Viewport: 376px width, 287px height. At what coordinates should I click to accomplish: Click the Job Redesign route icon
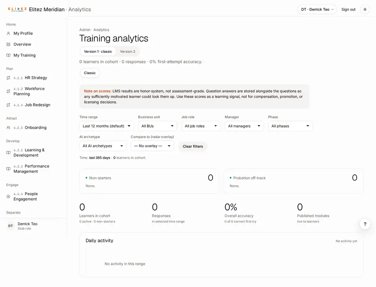[x=8, y=105]
